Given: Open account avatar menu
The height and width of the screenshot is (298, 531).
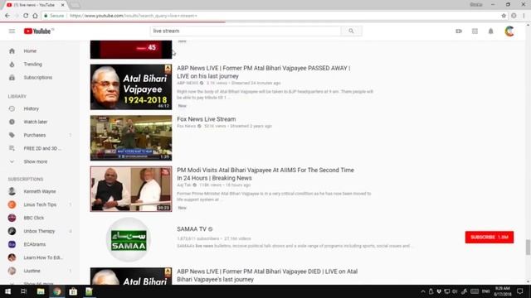Looking at the screenshot, I should coord(509,31).
